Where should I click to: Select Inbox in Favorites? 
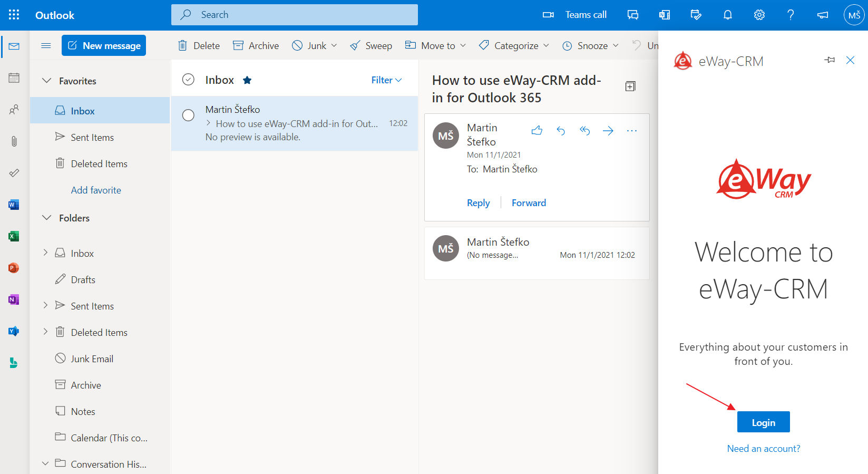tap(100, 111)
